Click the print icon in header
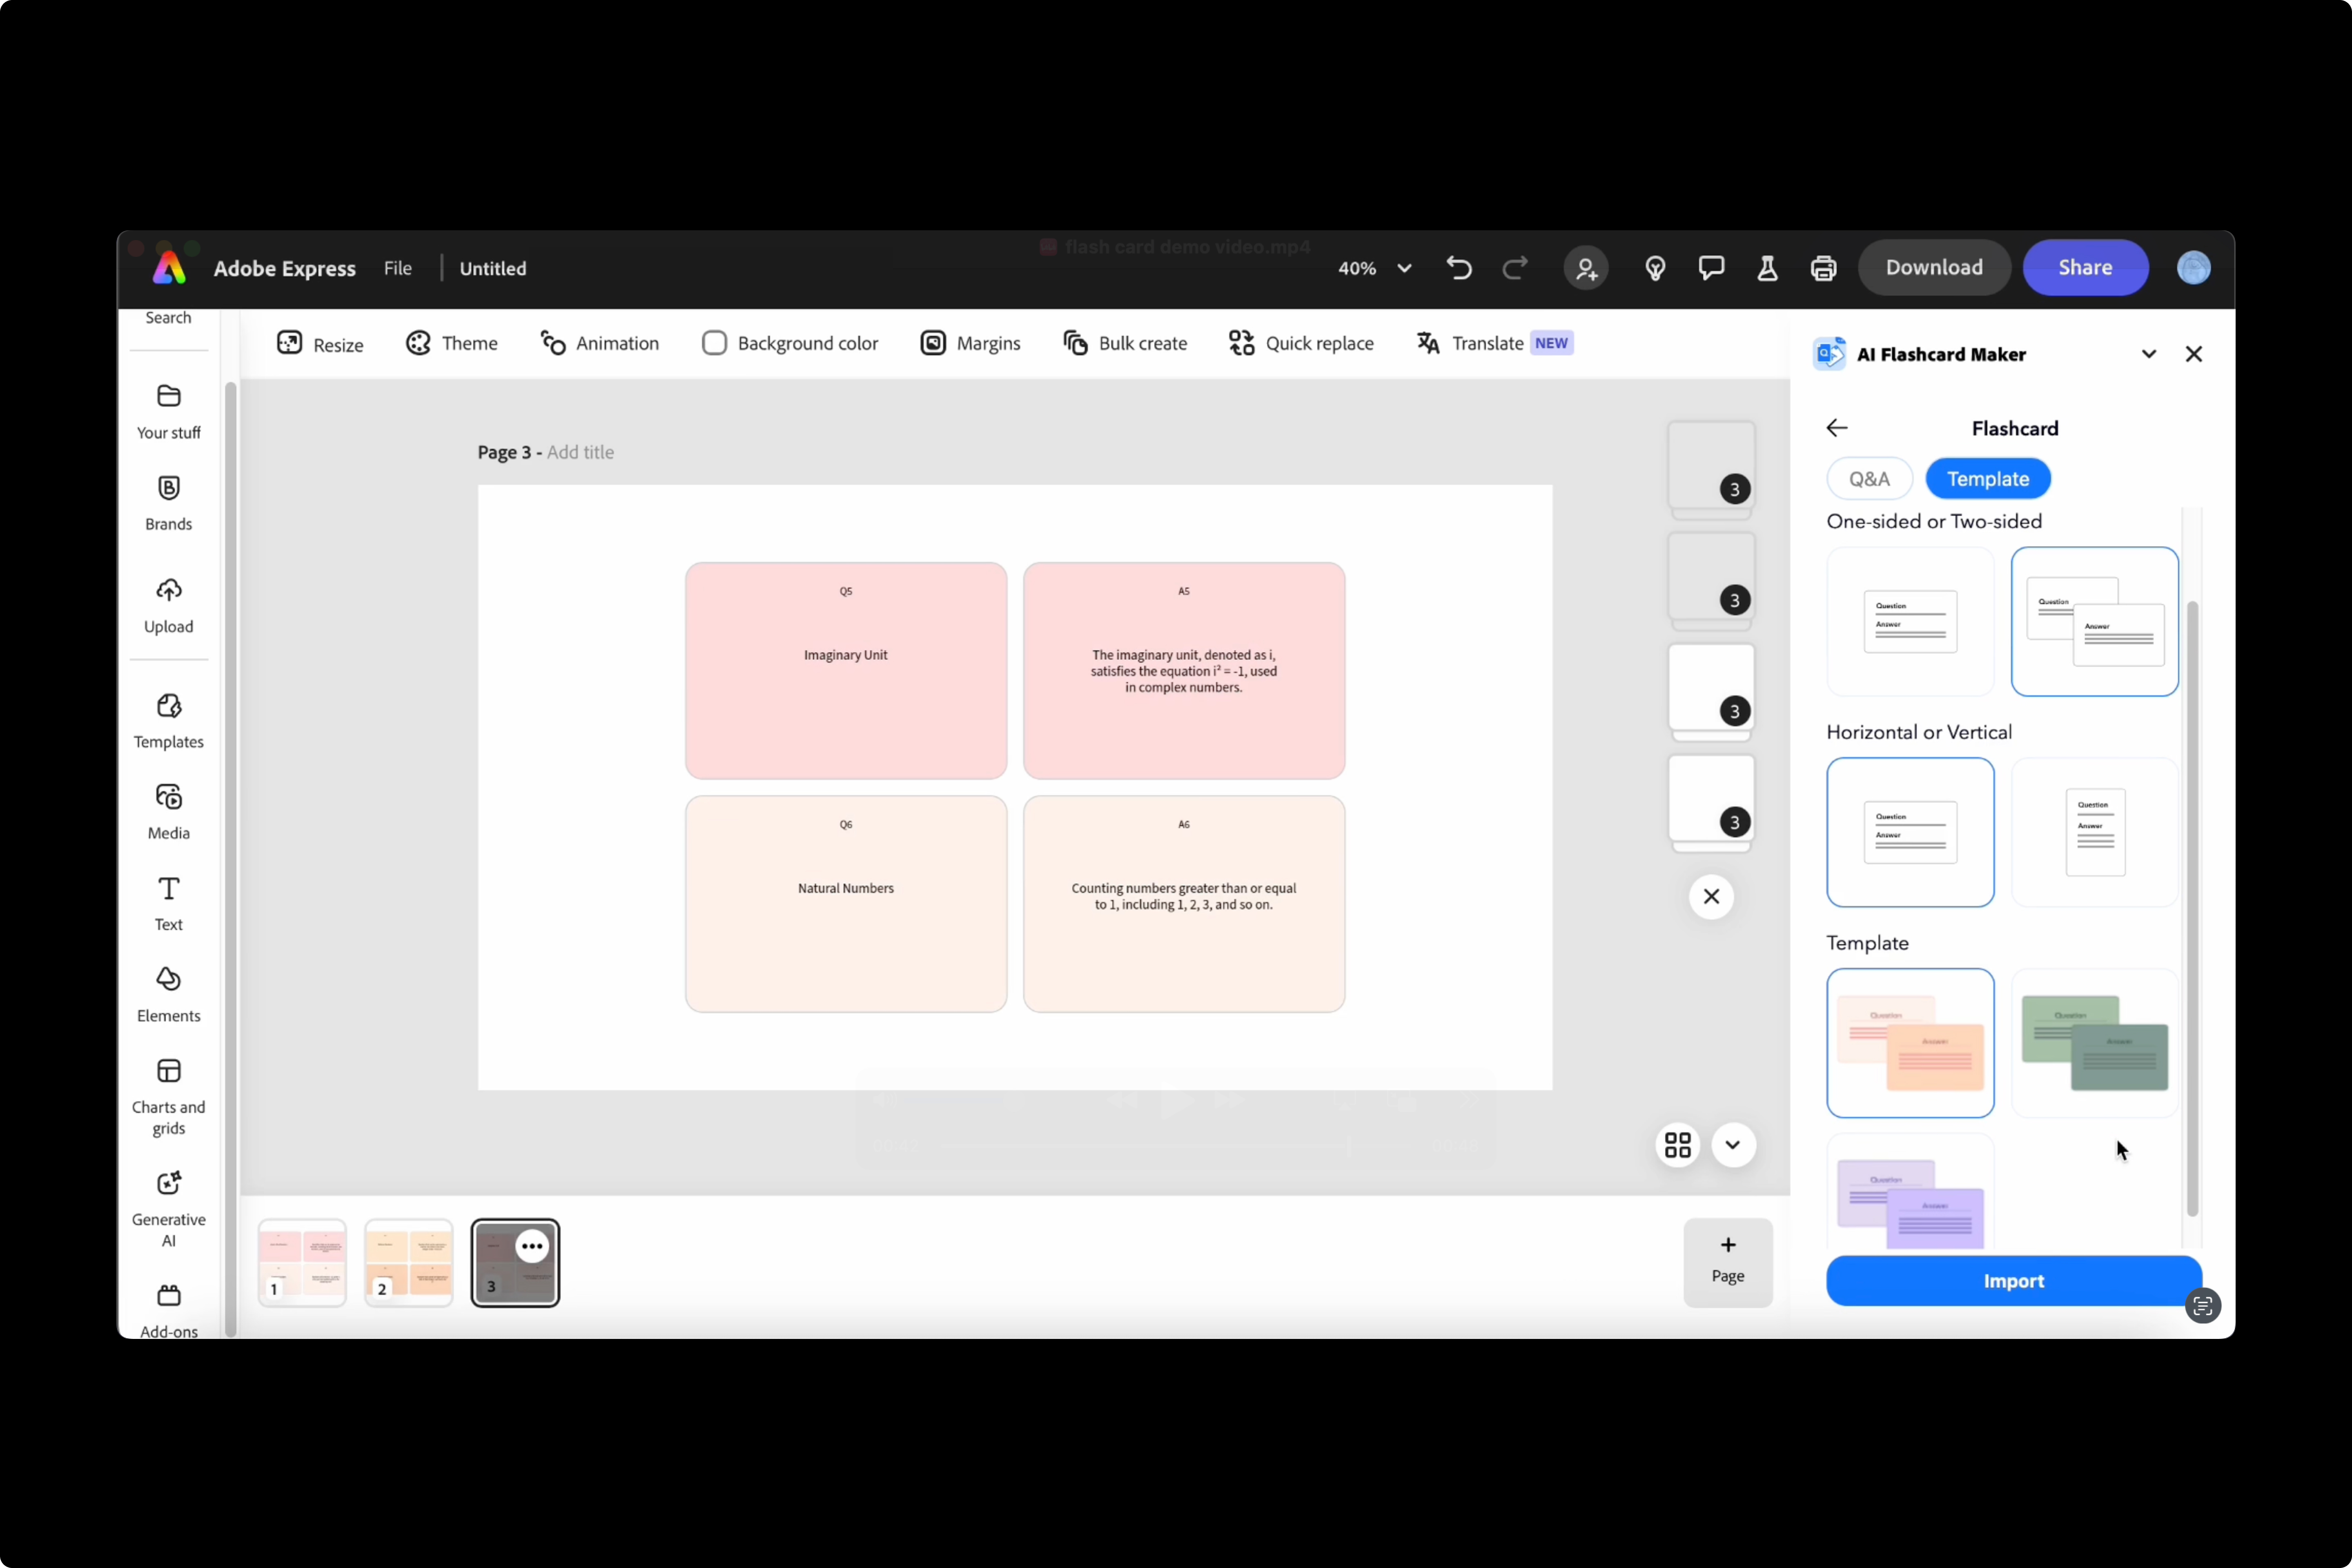 click(x=1823, y=268)
